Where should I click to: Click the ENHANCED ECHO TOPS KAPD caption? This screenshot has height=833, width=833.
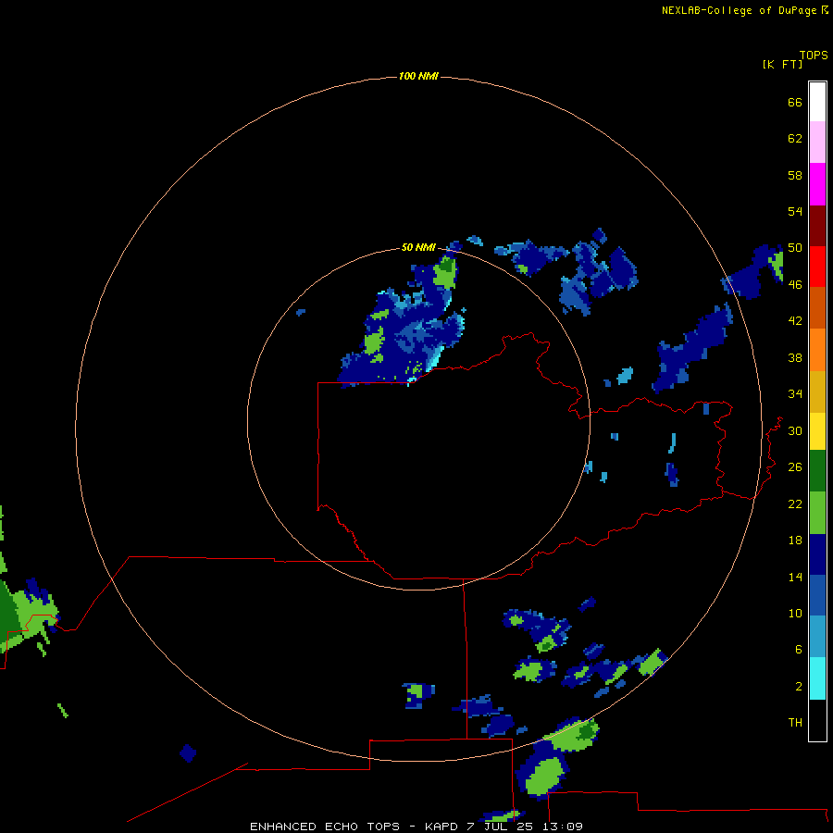[x=416, y=827]
